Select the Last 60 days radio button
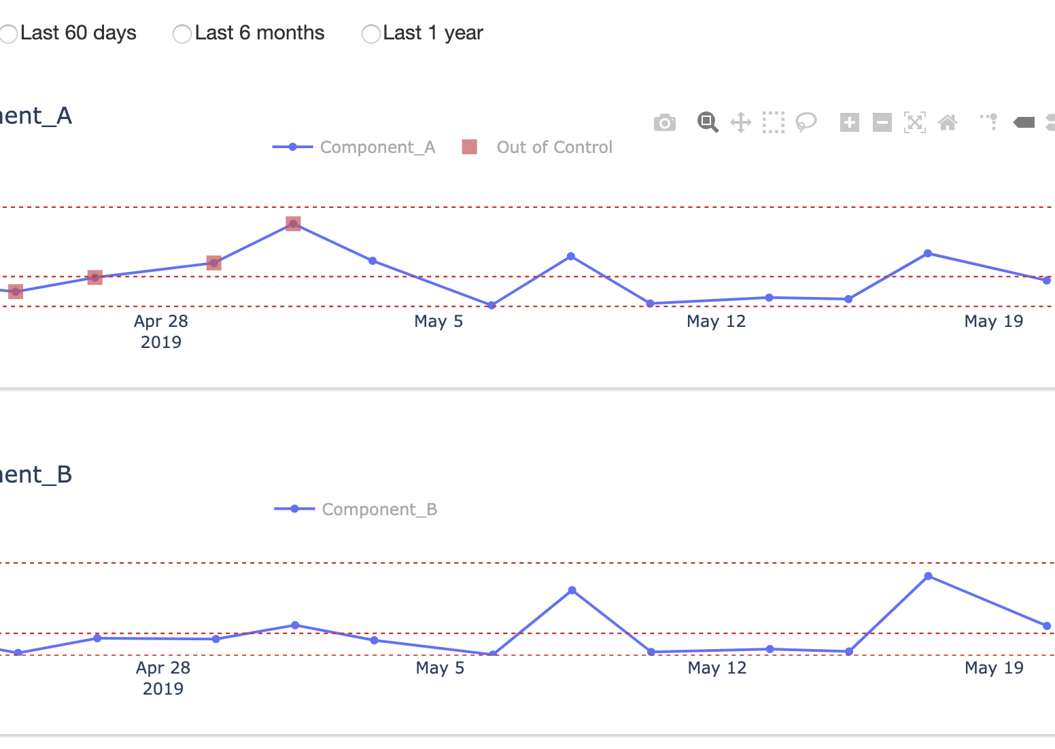Image resolution: width=1055 pixels, height=749 pixels. (x=8, y=34)
